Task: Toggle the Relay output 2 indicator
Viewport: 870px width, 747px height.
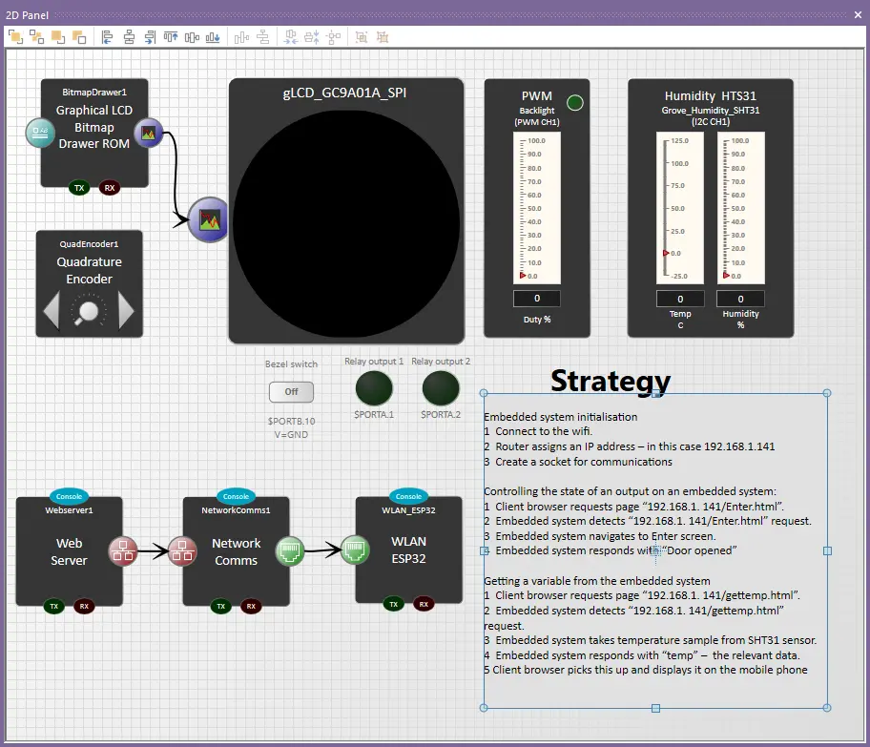Action: [441, 389]
